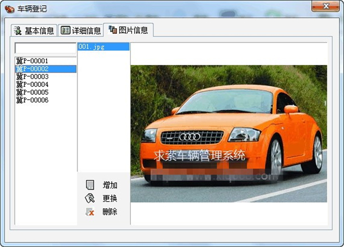Screen dimensions: 344x247
Task: Click the 车辆登记 title bar app icon
Action: point(10,9)
